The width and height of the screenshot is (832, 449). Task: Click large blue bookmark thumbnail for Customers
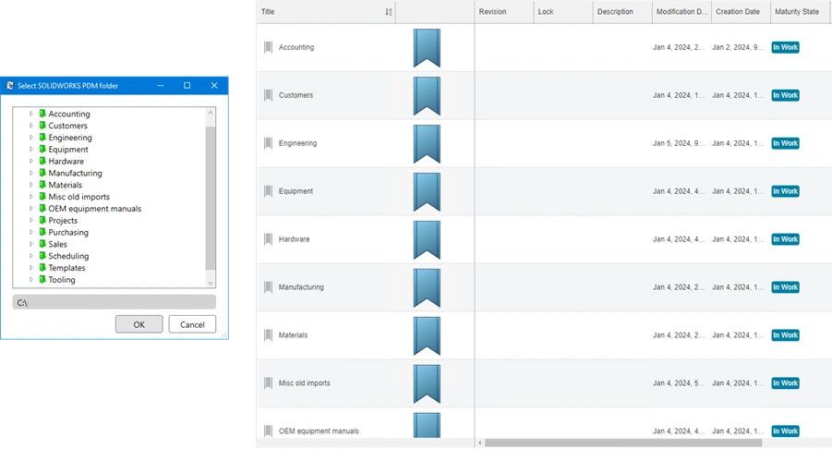tap(427, 96)
